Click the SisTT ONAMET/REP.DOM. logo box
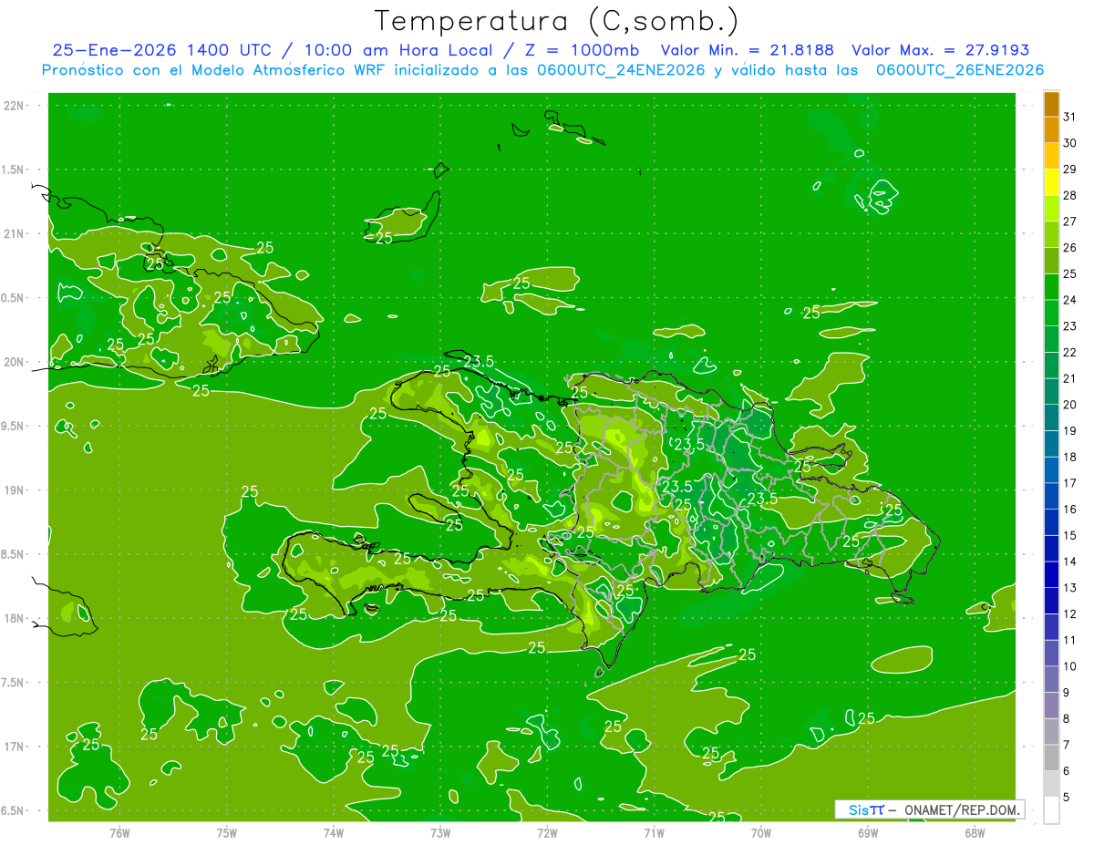The width and height of the screenshot is (1094, 845). point(930,809)
